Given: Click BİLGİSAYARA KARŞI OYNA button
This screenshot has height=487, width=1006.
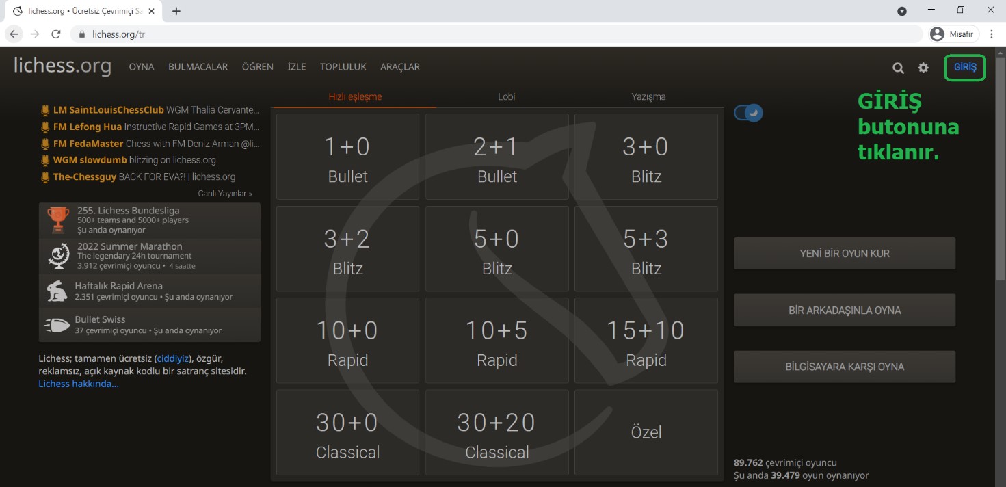Looking at the screenshot, I should [845, 367].
